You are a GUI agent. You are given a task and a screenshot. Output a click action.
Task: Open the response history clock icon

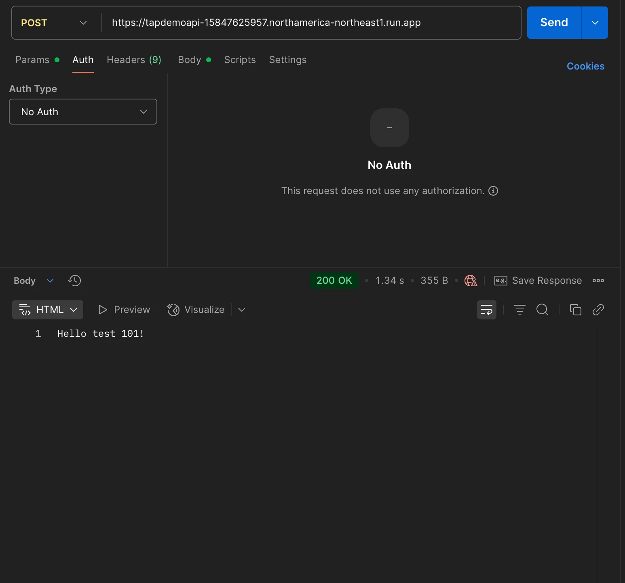75,281
